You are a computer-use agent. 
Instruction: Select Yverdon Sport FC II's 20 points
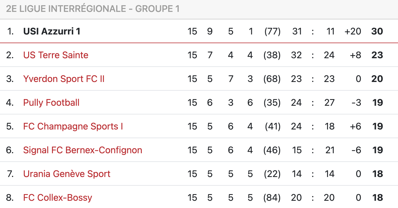(x=377, y=79)
